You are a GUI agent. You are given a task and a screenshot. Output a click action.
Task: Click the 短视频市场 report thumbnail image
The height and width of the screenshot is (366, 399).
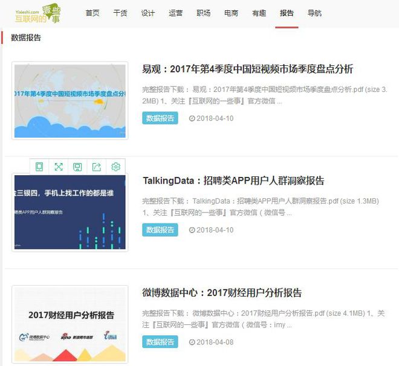click(x=70, y=100)
